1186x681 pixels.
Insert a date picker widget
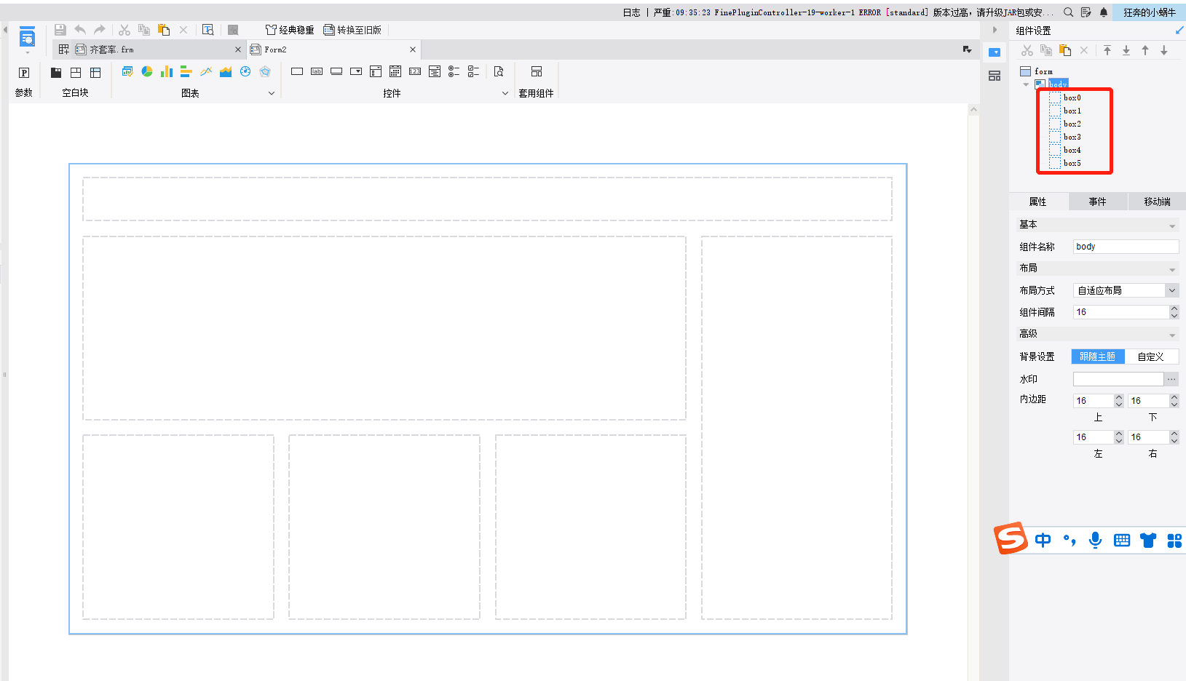(395, 71)
